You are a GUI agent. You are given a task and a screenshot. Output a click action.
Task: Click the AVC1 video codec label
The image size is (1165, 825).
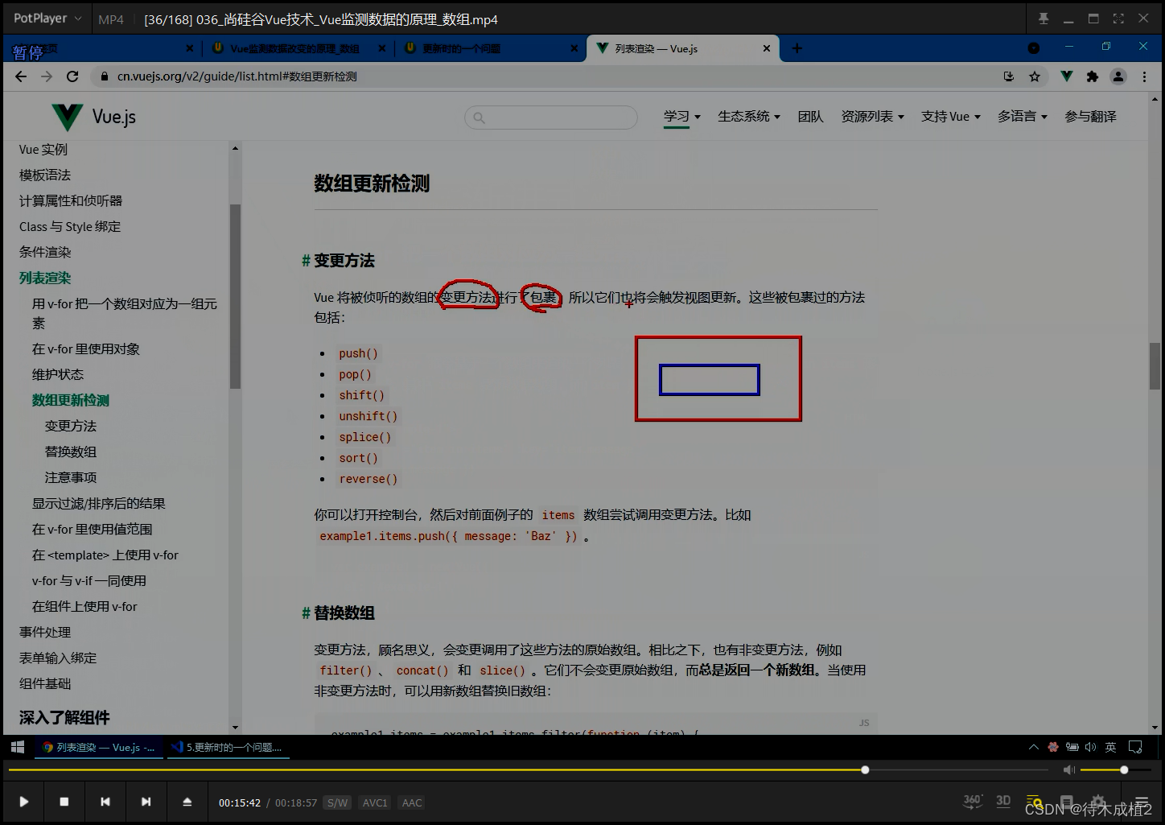375,802
